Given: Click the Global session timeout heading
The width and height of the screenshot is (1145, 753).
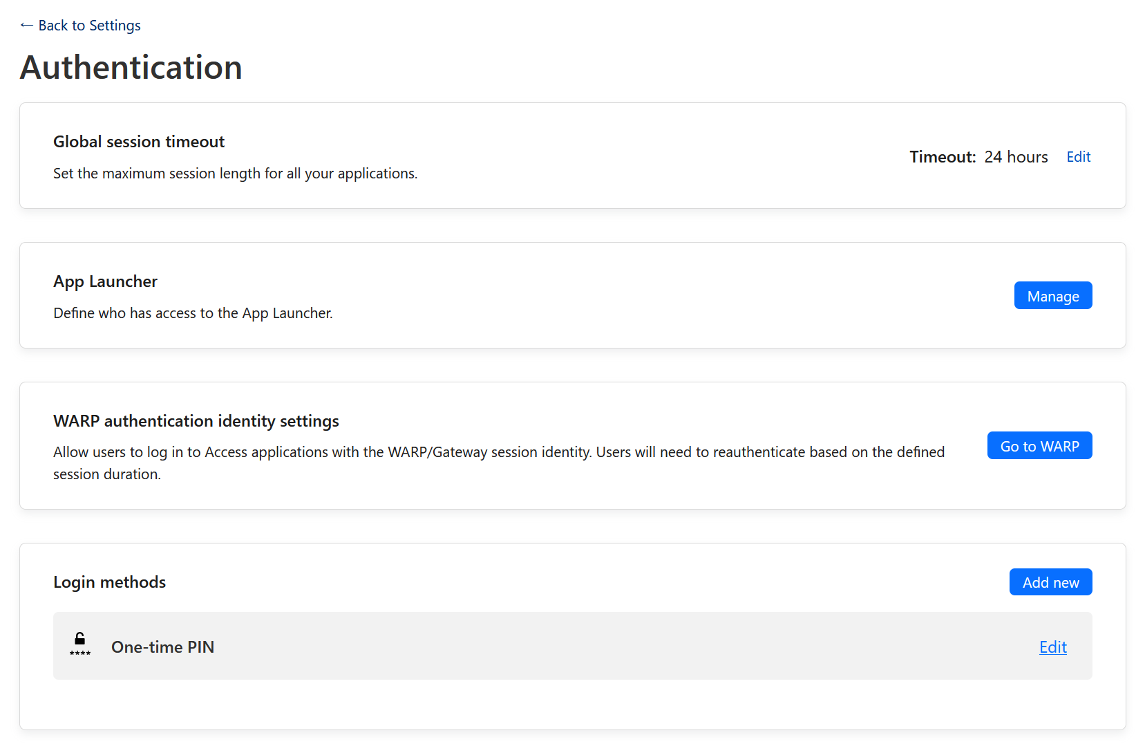Looking at the screenshot, I should pos(138,141).
